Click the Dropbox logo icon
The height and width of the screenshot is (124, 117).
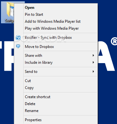[x=18, y=46]
